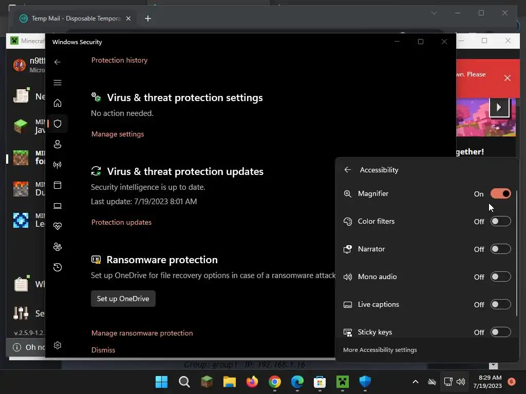Screen dimensions: 526x394
Task: Open Microsoft Store from the taskbar
Action: click(x=320, y=382)
